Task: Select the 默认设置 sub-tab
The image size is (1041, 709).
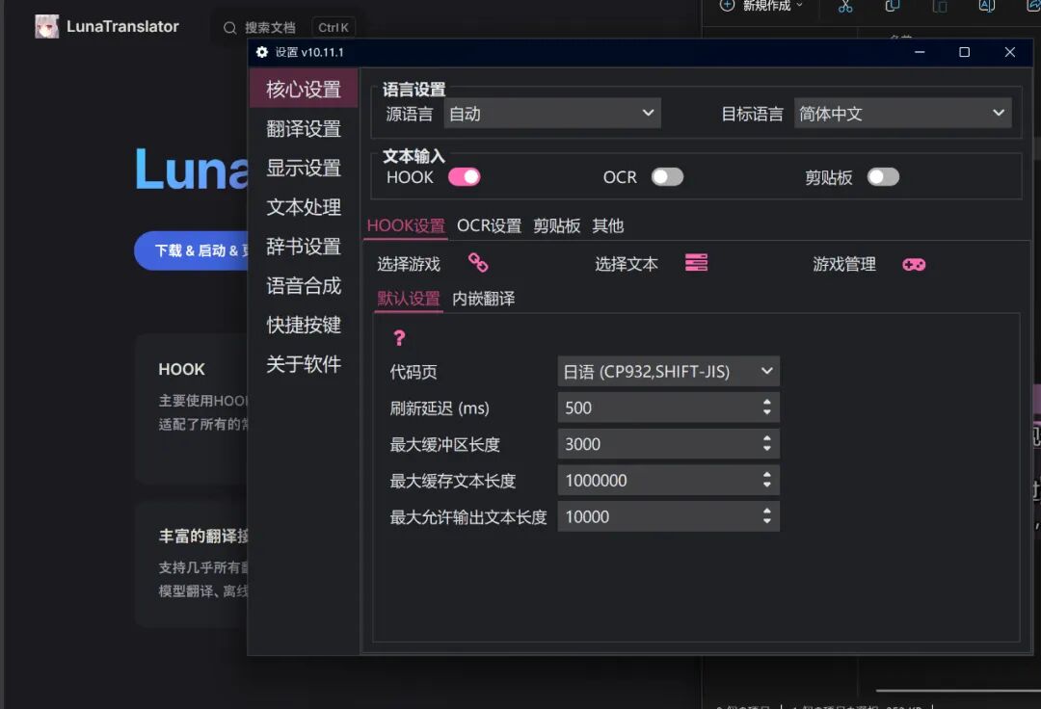Action: (409, 299)
